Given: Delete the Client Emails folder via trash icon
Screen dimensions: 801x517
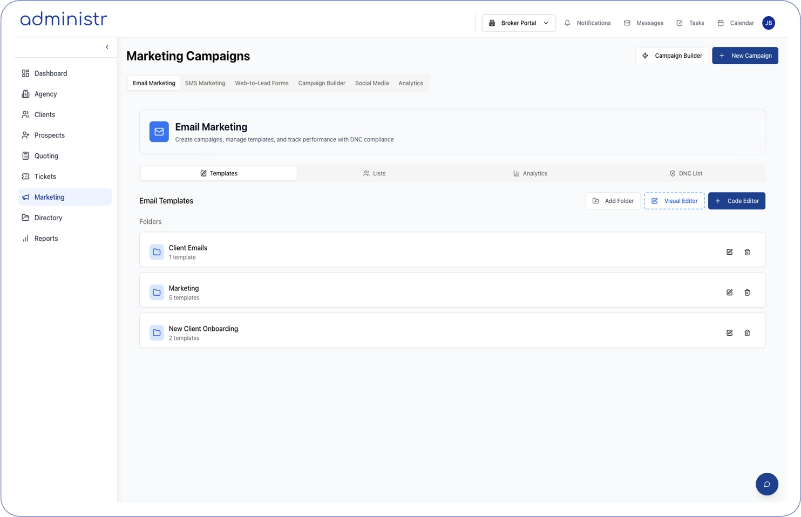Looking at the screenshot, I should tap(747, 252).
